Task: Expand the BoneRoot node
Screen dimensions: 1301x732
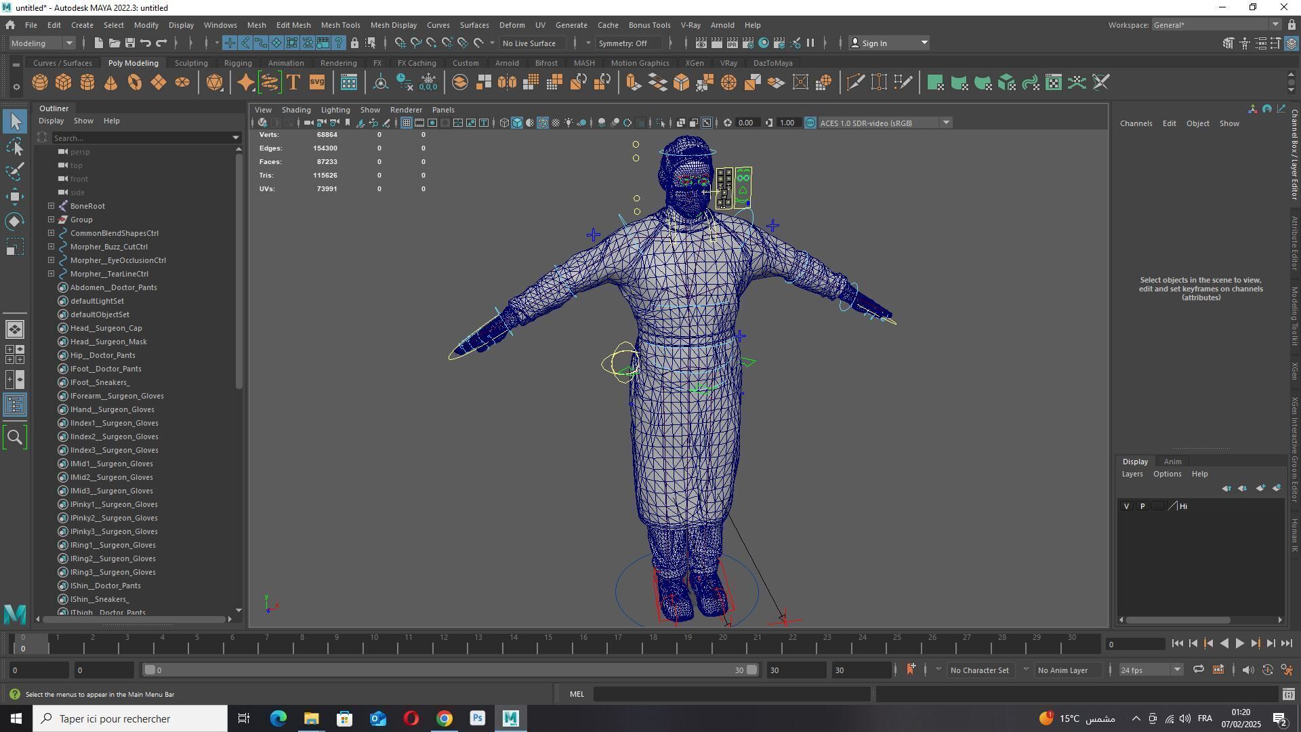Action: click(51, 206)
